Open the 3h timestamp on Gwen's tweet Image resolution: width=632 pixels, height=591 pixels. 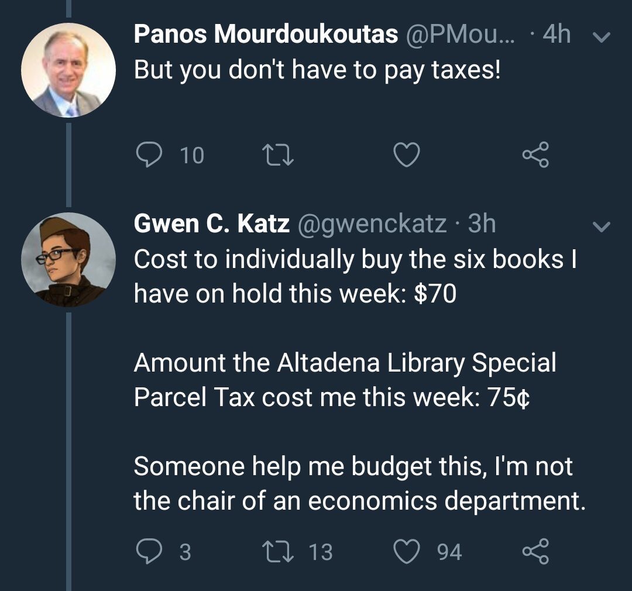482,224
